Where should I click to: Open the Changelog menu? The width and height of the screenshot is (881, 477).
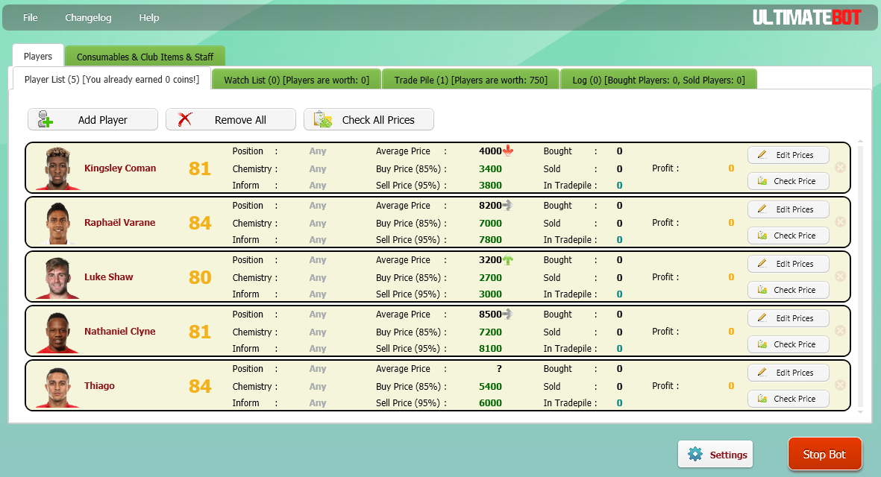click(x=88, y=17)
